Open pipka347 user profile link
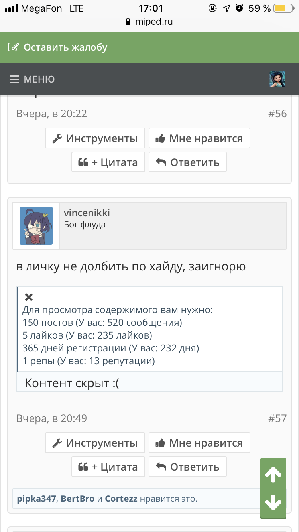This screenshot has width=299, height=532. (36, 499)
